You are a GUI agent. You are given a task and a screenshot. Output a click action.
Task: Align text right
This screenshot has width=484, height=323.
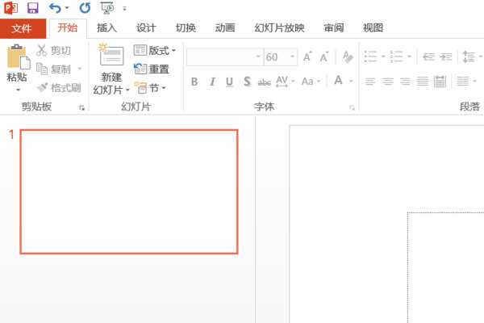405,82
